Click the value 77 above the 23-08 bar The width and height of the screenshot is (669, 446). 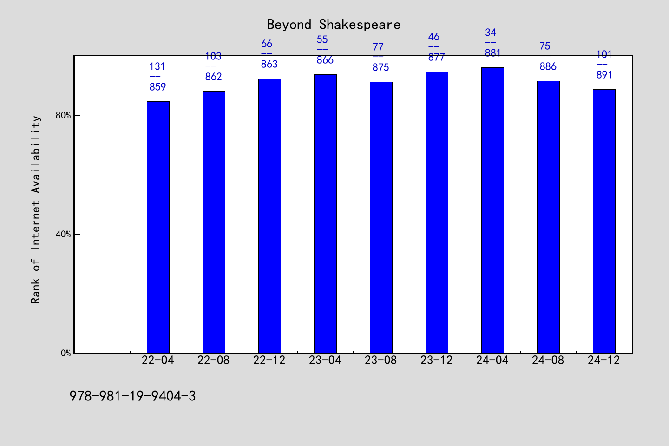pos(378,47)
